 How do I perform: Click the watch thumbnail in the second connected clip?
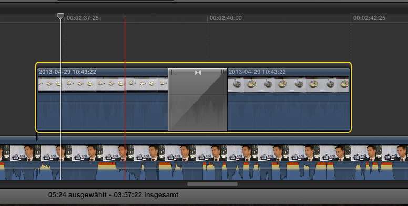point(288,84)
